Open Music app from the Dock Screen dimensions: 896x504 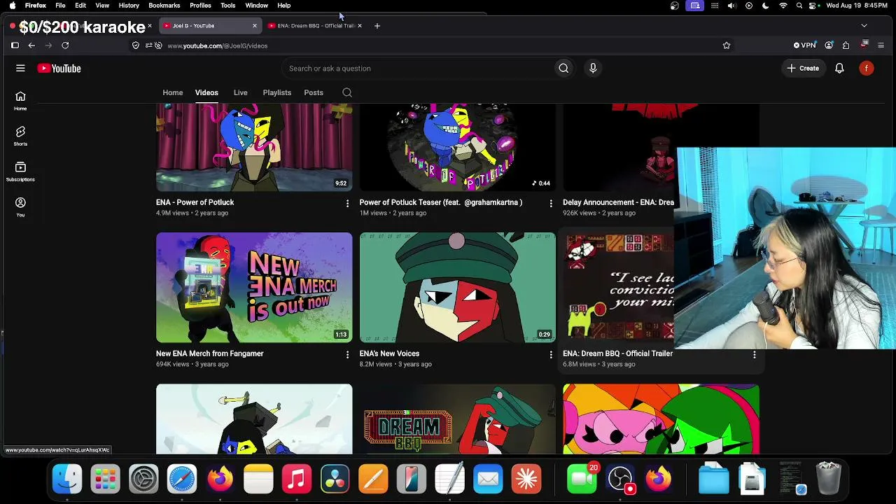pyautogui.click(x=296, y=479)
